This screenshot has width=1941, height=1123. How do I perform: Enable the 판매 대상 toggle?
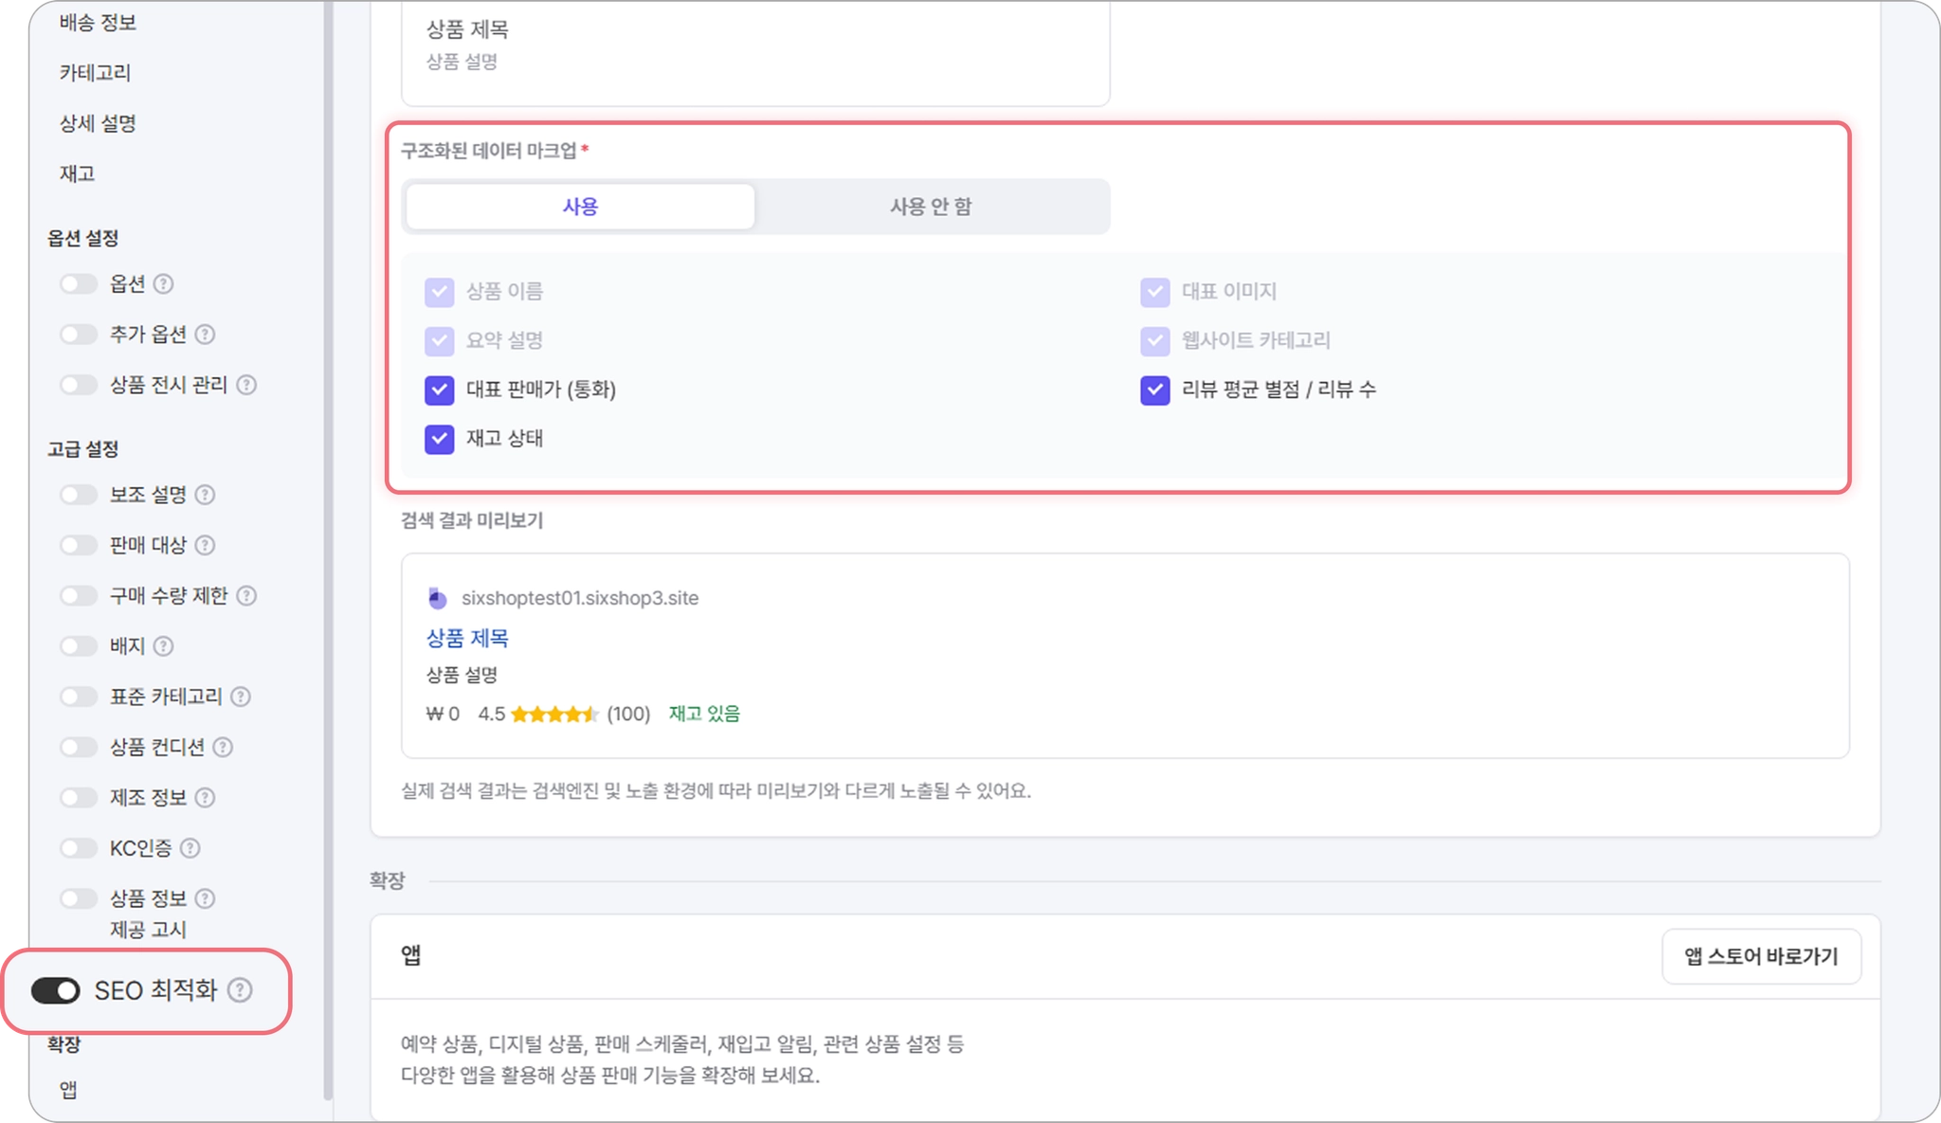[79, 545]
